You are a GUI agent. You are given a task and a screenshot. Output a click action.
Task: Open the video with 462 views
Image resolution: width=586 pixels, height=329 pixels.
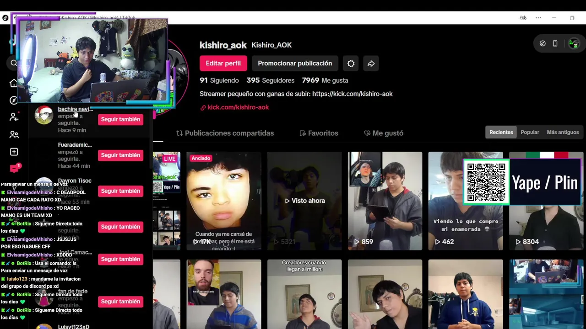466,201
